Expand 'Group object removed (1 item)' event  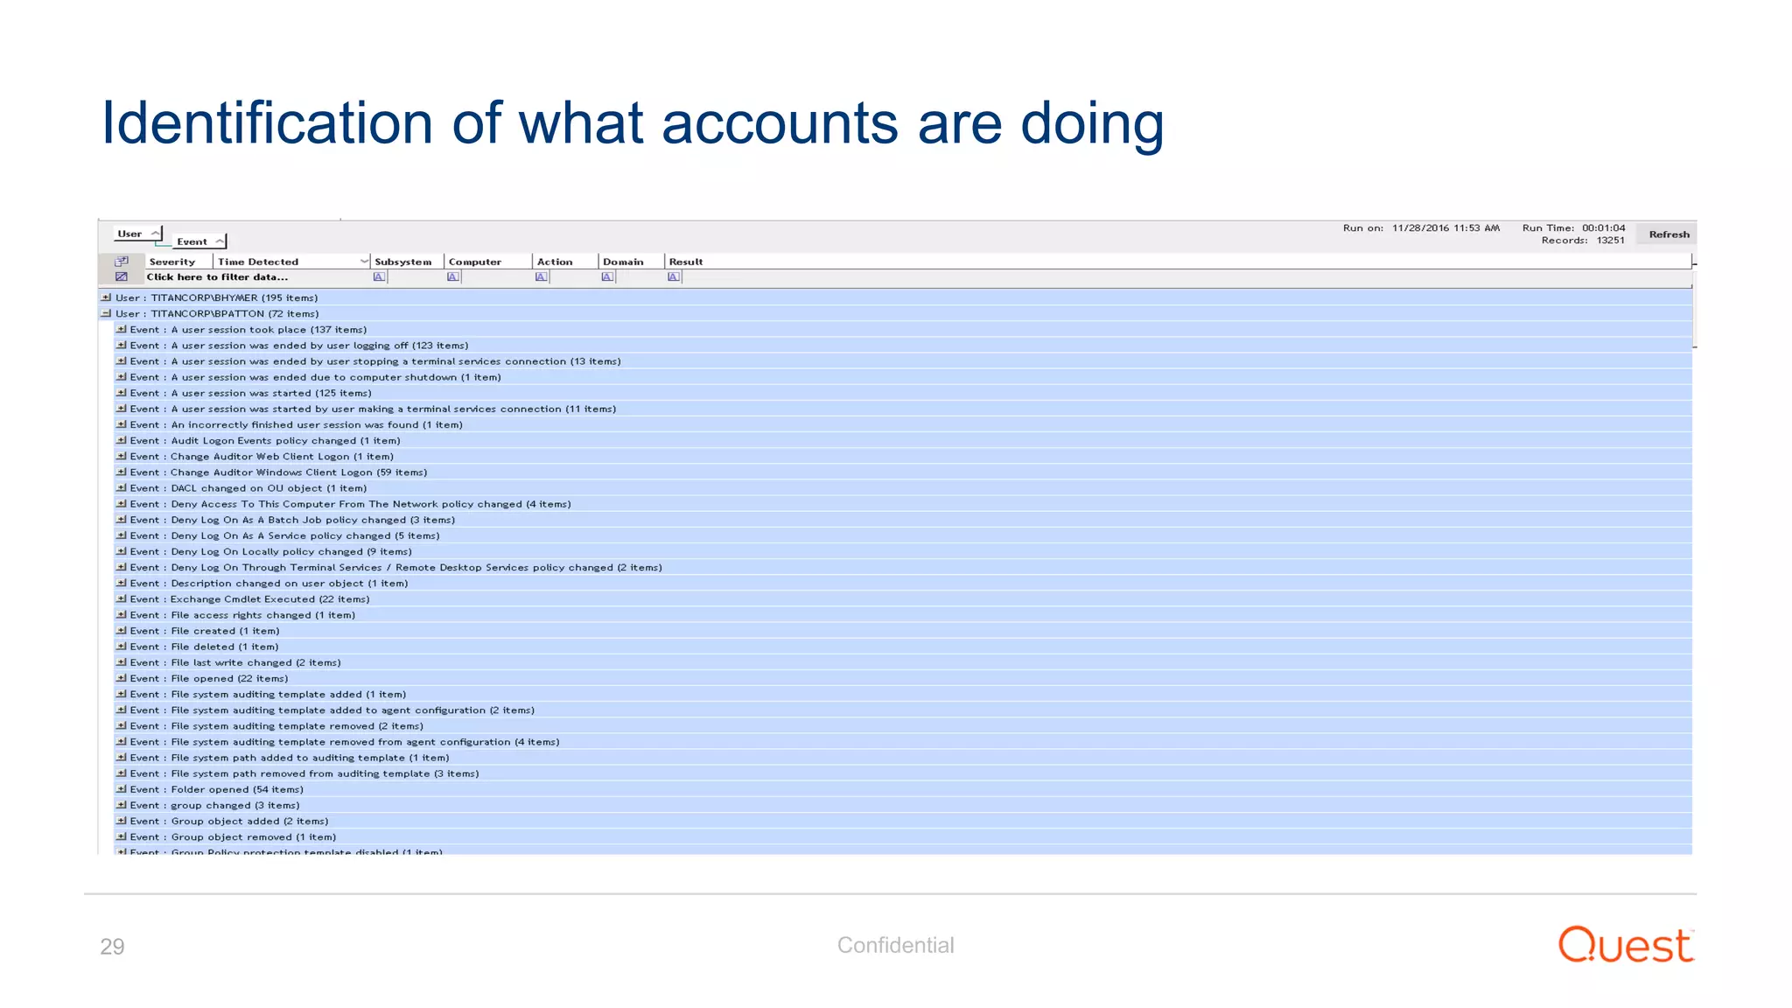[x=122, y=836]
